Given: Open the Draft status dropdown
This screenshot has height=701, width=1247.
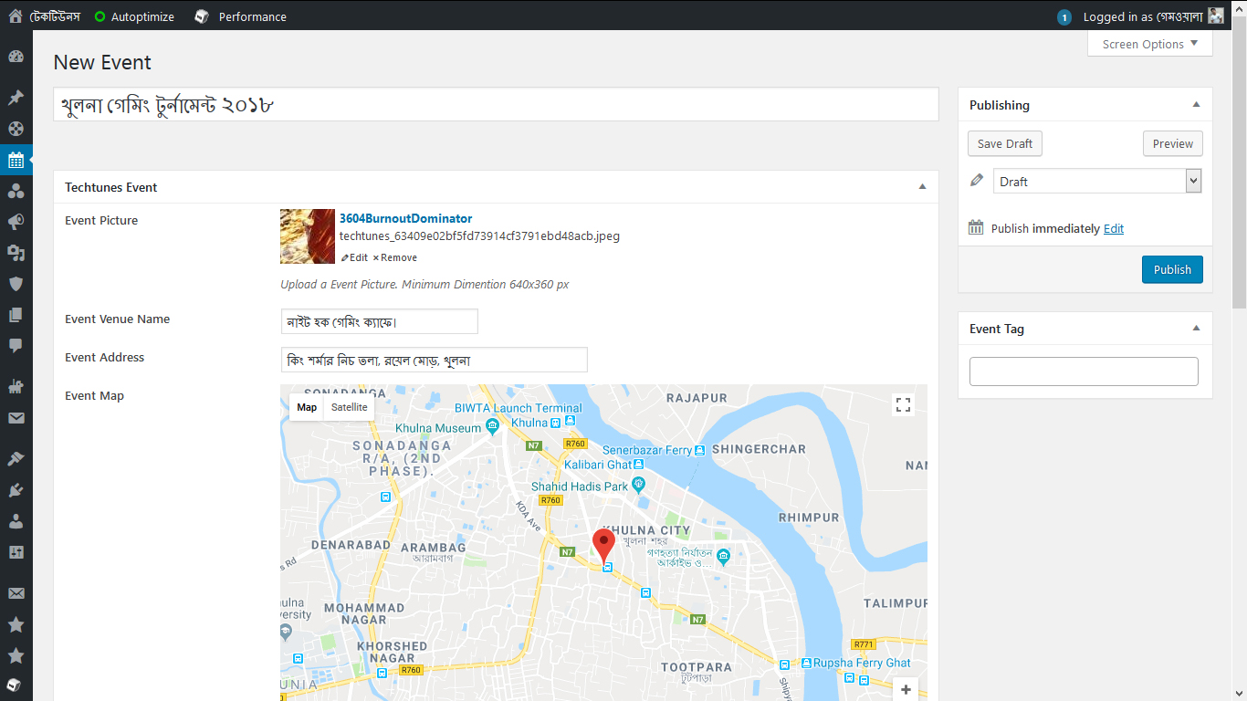Looking at the screenshot, I should coord(1097,181).
